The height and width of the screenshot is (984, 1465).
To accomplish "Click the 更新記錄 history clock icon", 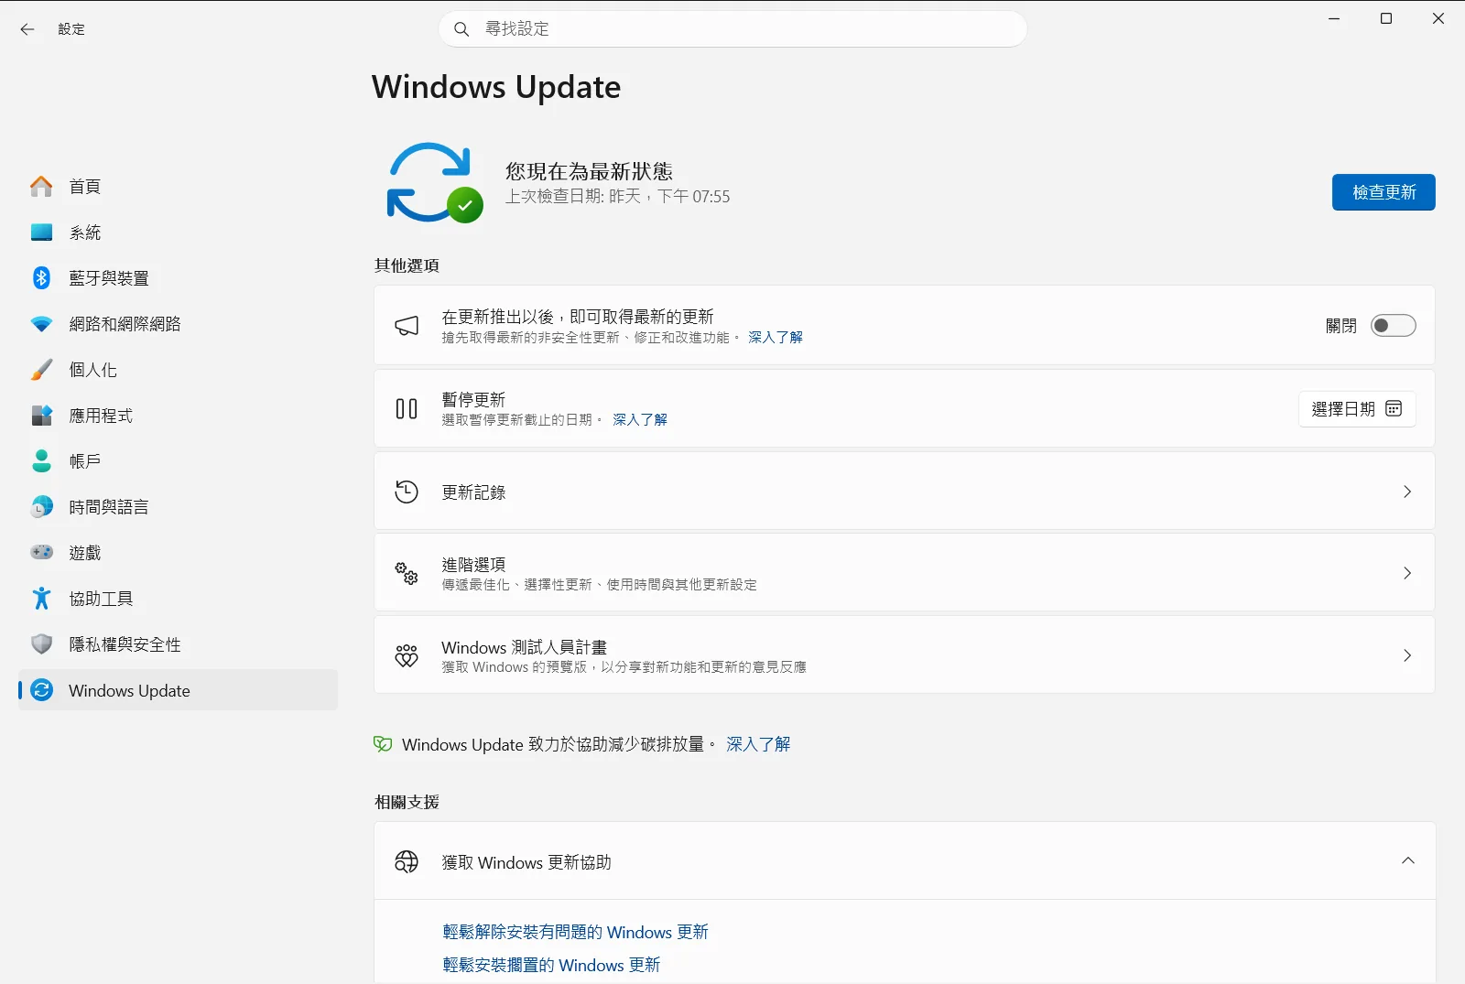I will 407,492.
